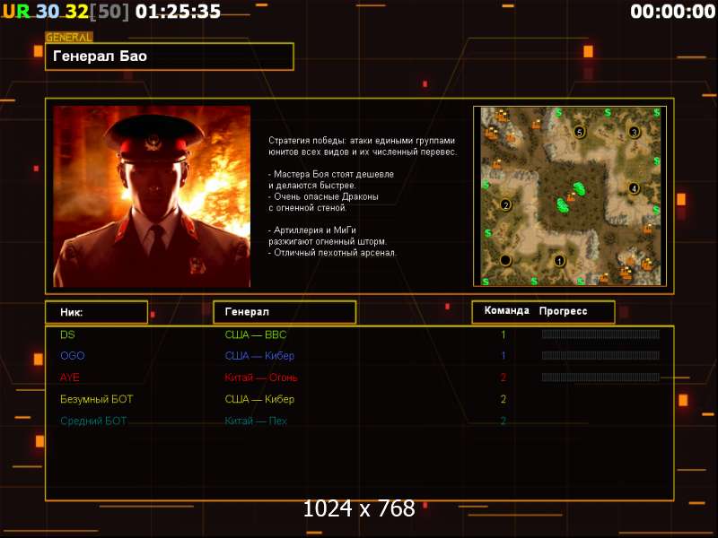Select start position 4 on the minimap
The width and height of the screenshot is (718, 538).
pos(634,188)
